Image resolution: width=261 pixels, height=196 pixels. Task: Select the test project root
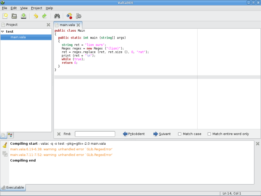point(9,31)
